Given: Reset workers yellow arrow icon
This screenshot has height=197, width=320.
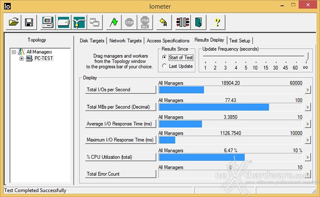Looking at the screenshot, I should pyautogui.click(x=164, y=22).
